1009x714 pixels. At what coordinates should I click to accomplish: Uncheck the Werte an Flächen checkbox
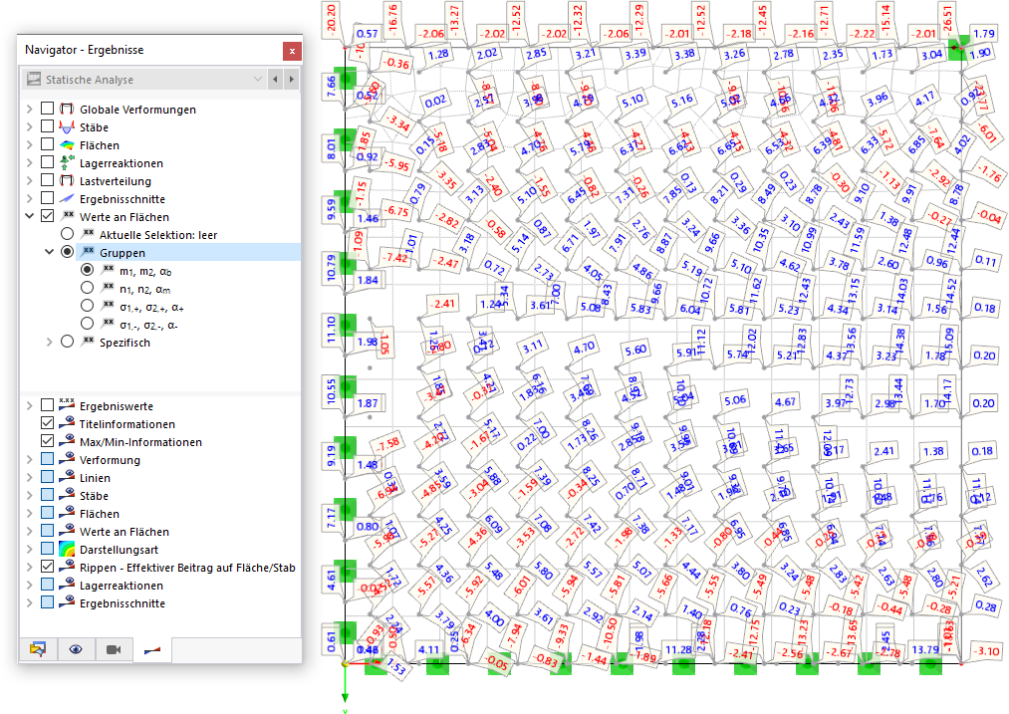point(47,216)
